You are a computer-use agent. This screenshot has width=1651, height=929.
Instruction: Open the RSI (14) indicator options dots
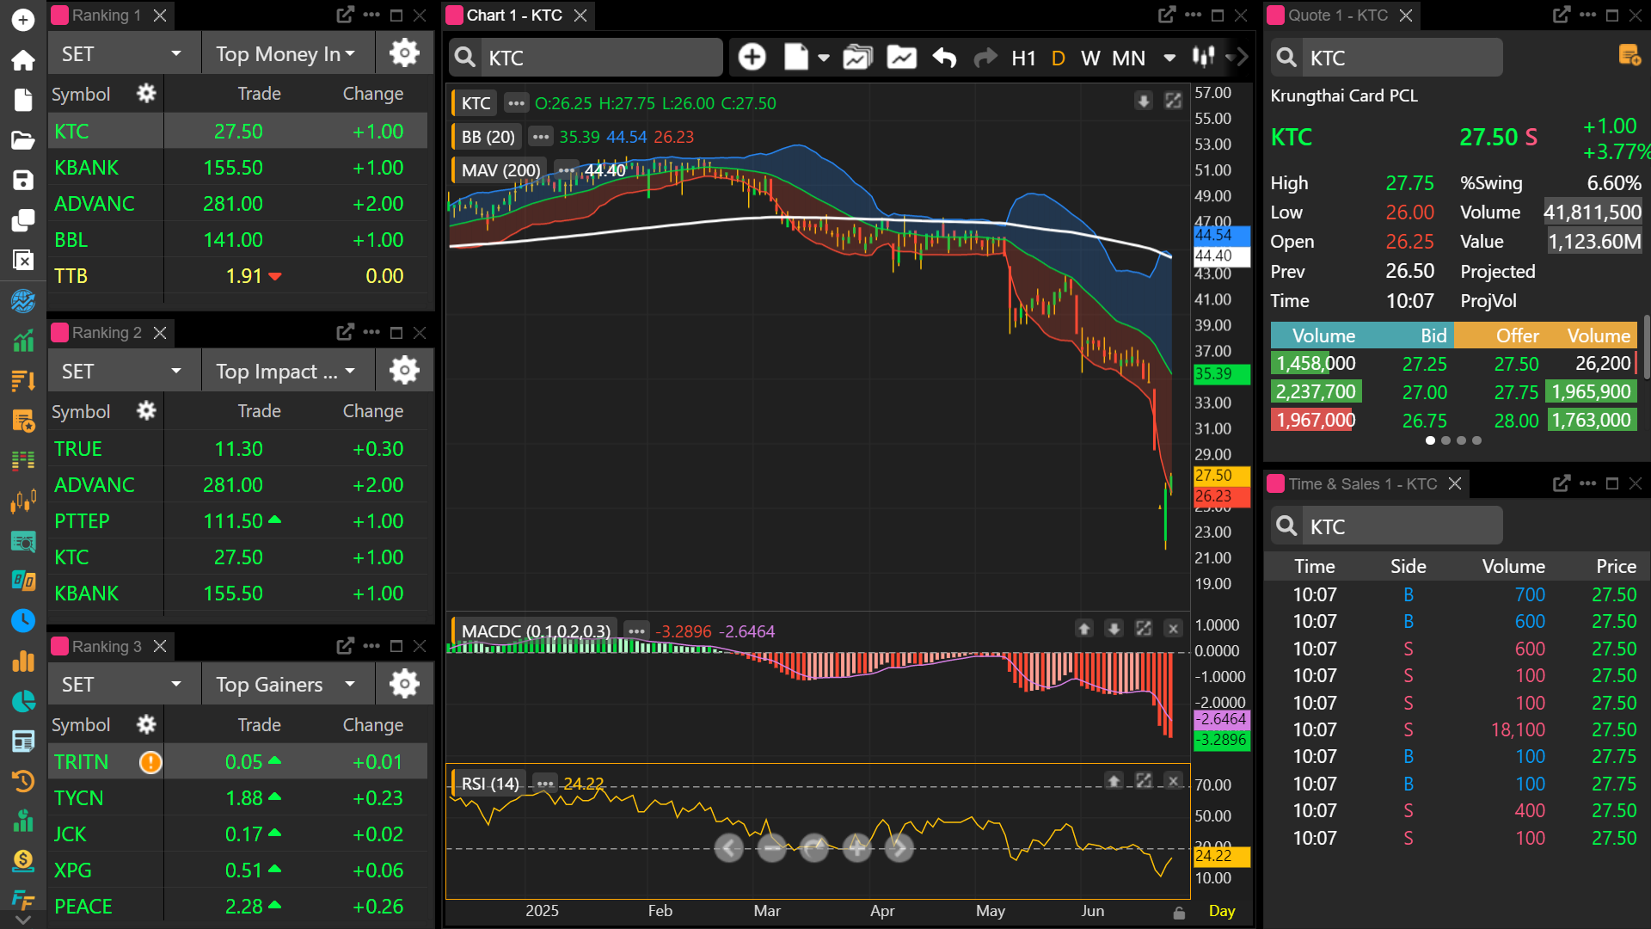click(545, 784)
